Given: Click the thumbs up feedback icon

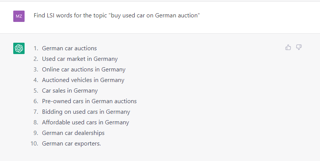Looking at the screenshot, I should click(x=288, y=47).
